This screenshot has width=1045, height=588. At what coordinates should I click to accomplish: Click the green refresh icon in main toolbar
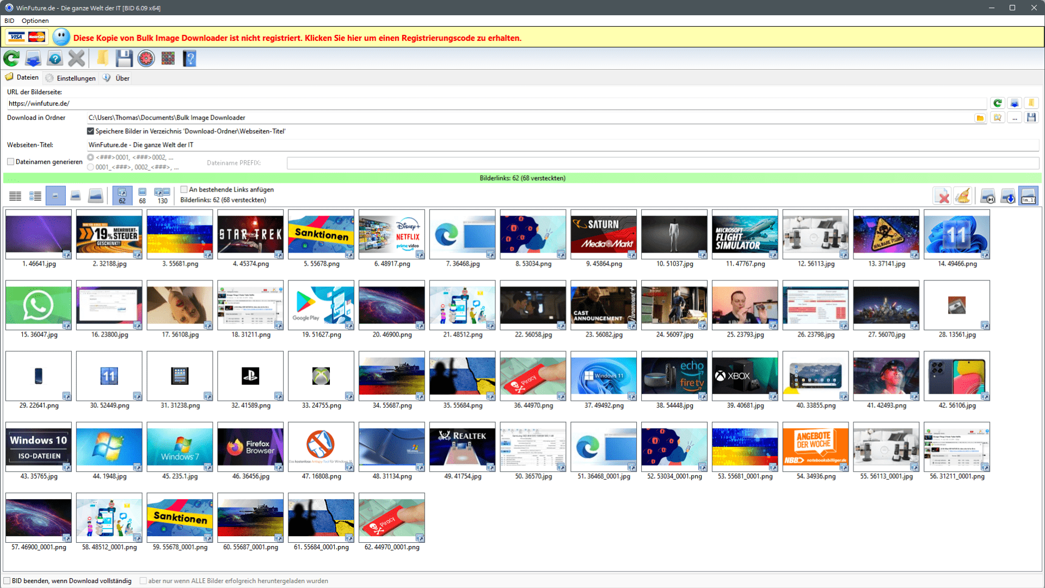click(x=11, y=58)
